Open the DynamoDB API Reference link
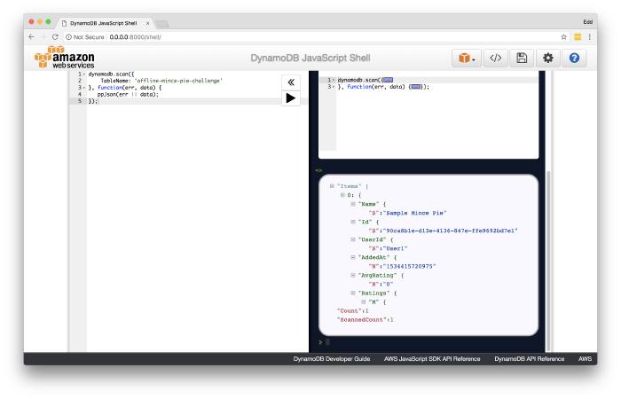This screenshot has width=621, height=399. tap(529, 358)
